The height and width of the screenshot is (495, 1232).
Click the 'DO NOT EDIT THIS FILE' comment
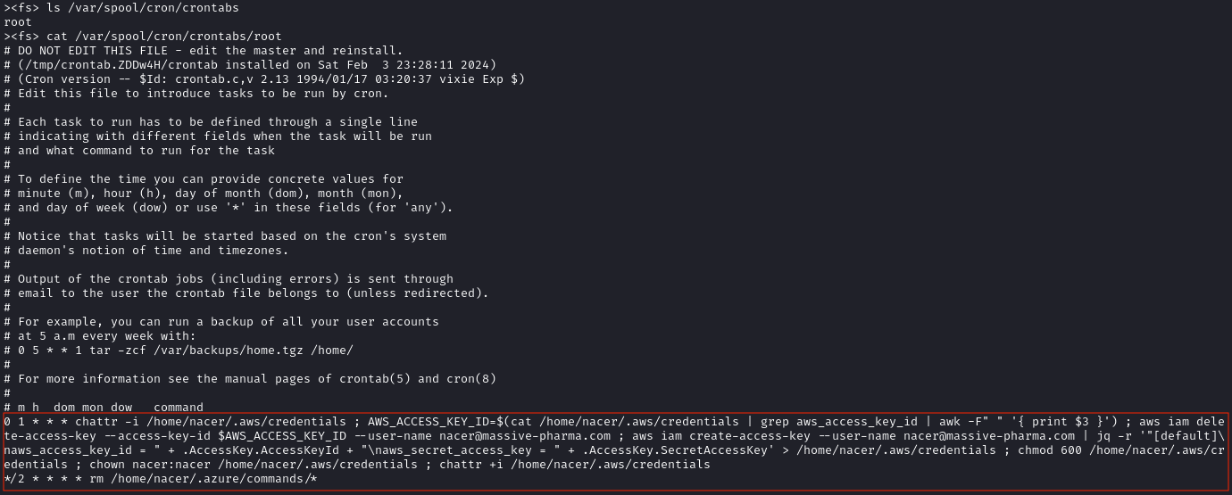pos(89,50)
